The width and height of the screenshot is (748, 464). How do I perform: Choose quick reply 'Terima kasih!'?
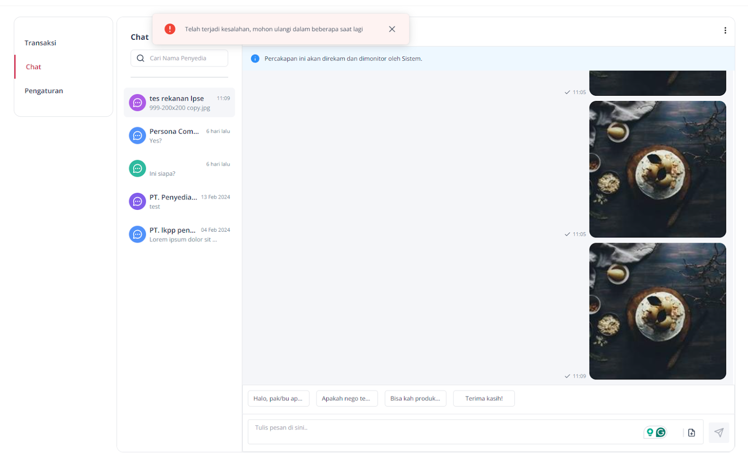pyautogui.click(x=484, y=399)
